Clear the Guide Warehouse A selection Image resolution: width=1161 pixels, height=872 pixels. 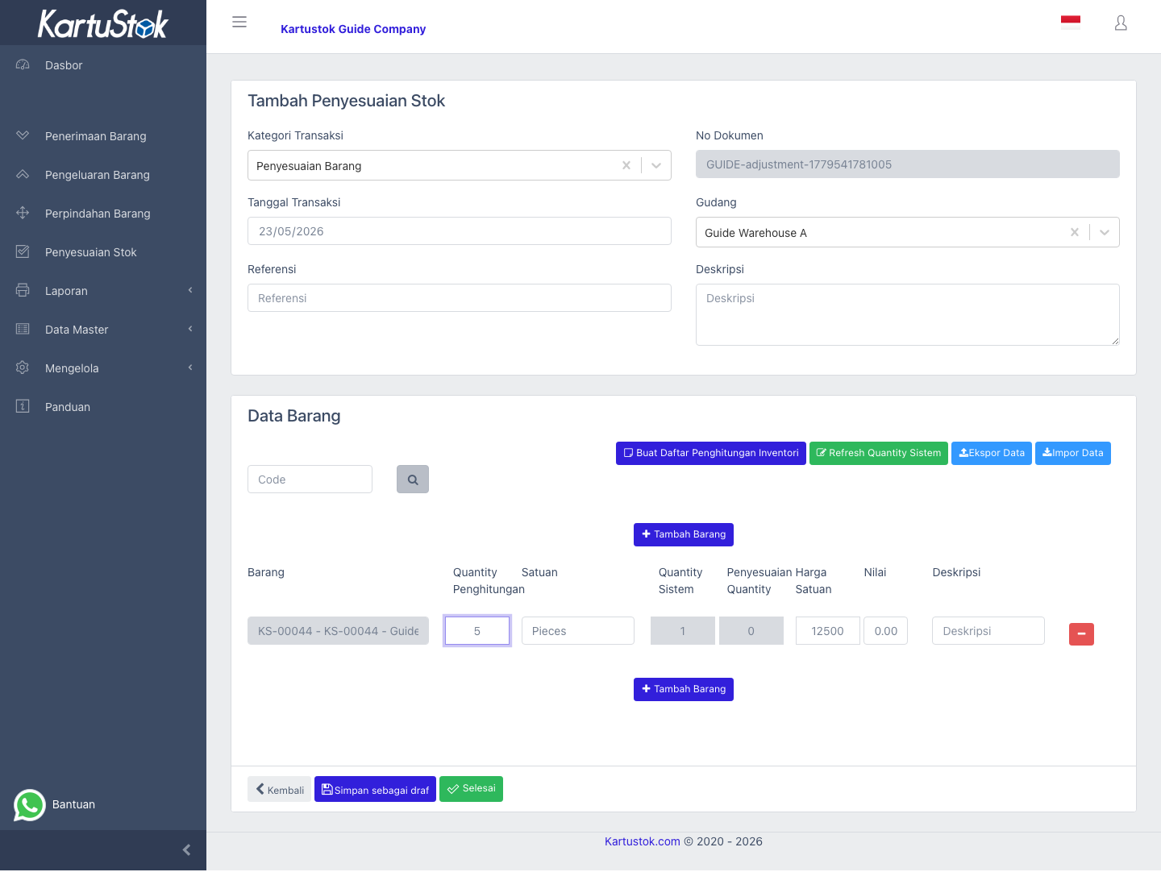coord(1075,232)
